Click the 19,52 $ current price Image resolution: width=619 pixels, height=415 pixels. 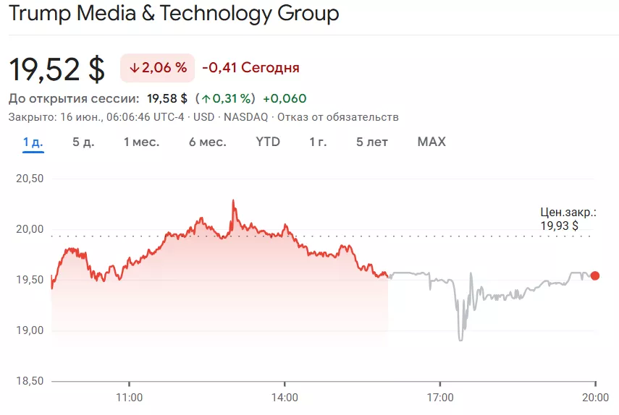[x=57, y=69]
